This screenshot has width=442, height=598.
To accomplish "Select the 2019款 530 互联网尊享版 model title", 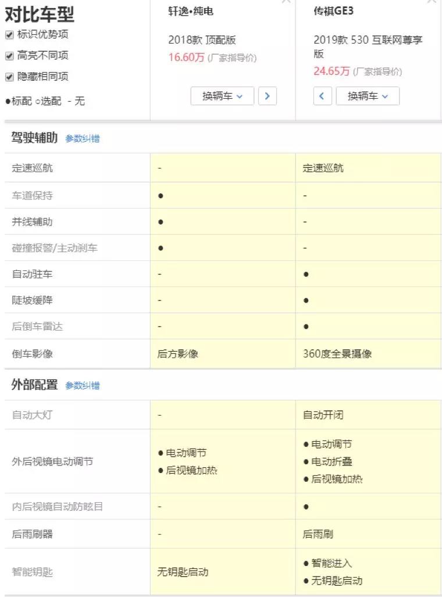I will click(368, 46).
